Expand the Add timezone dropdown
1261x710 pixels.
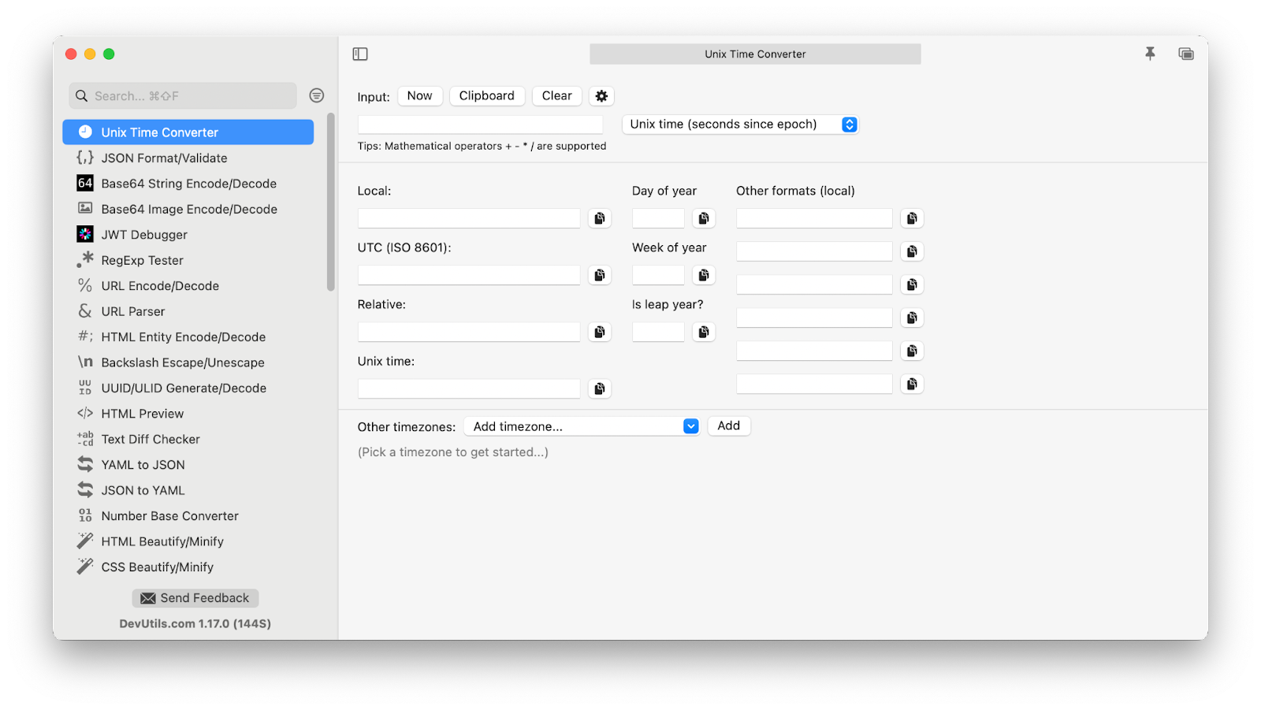690,426
